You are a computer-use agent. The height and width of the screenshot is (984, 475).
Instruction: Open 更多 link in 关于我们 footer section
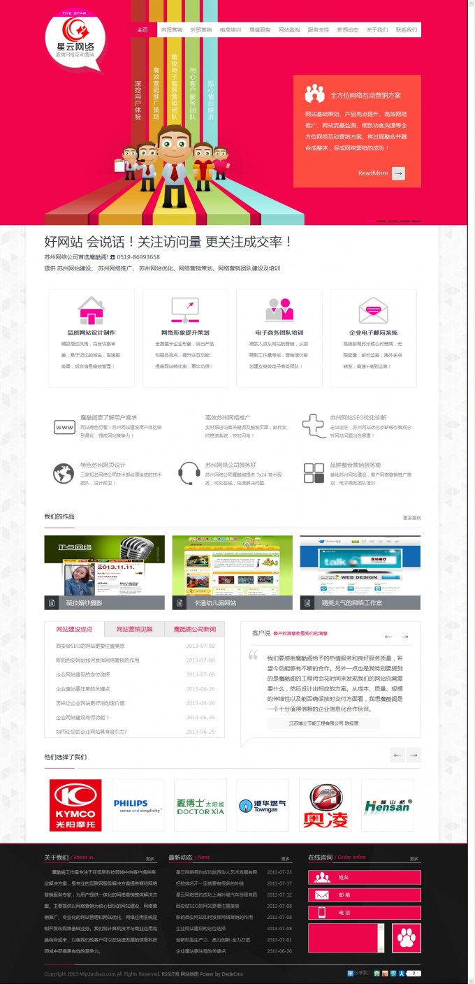pyautogui.click(x=150, y=858)
